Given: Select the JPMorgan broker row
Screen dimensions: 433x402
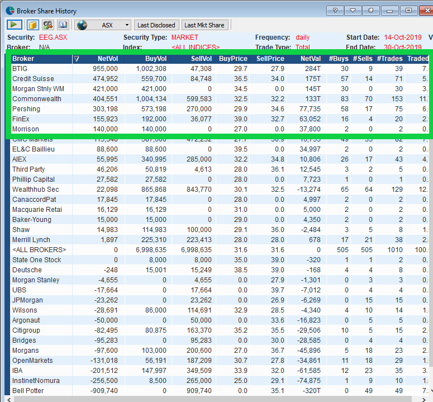Looking at the screenshot, I should pos(220,300).
